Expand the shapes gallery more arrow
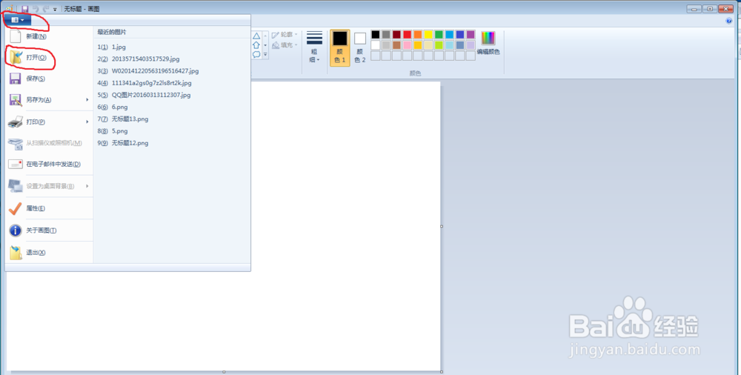741x375 pixels. point(265,55)
